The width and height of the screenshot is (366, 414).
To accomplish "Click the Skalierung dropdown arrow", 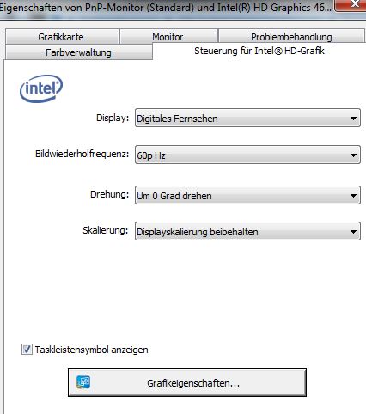I will pyautogui.click(x=353, y=231).
